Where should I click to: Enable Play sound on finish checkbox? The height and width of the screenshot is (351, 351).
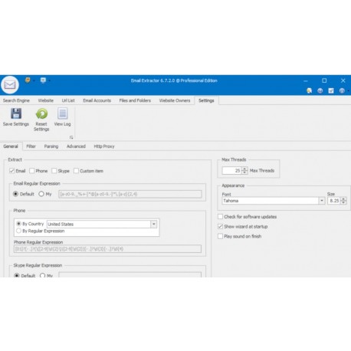pyautogui.click(x=220, y=236)
